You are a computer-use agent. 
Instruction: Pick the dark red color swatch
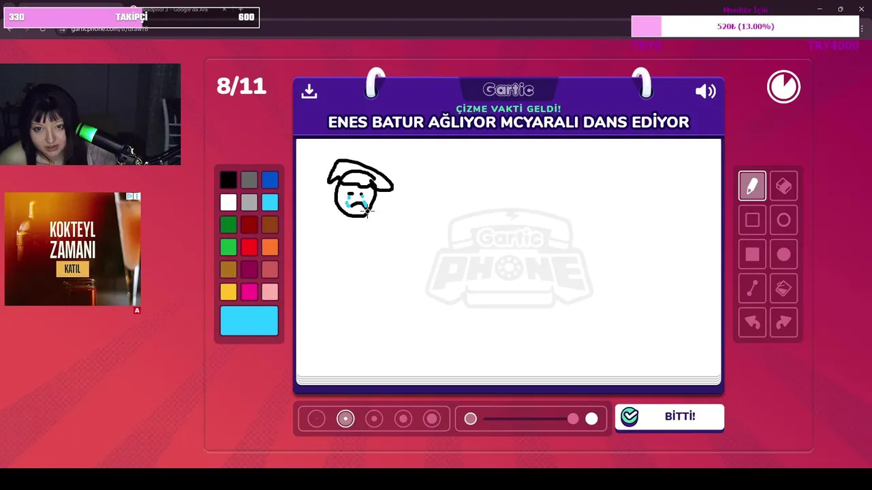tap(249, 225)
